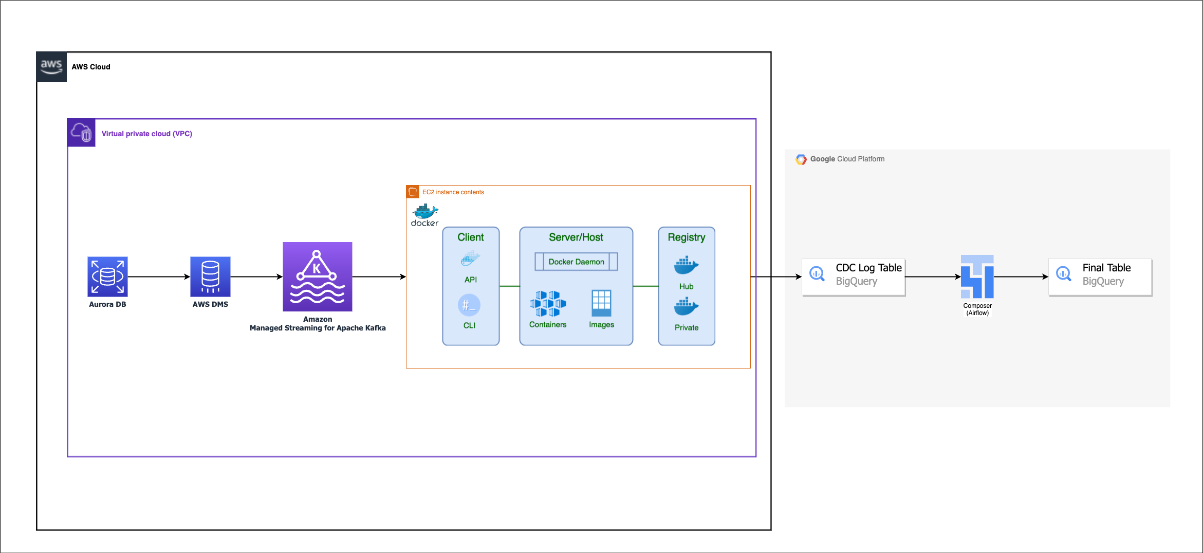The height and width of the screenshot is (553, 1203).
Task: Click the Aurora DB label text
Action: click(107, 304)
